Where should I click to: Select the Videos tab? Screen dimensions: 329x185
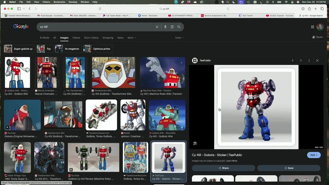76,38
